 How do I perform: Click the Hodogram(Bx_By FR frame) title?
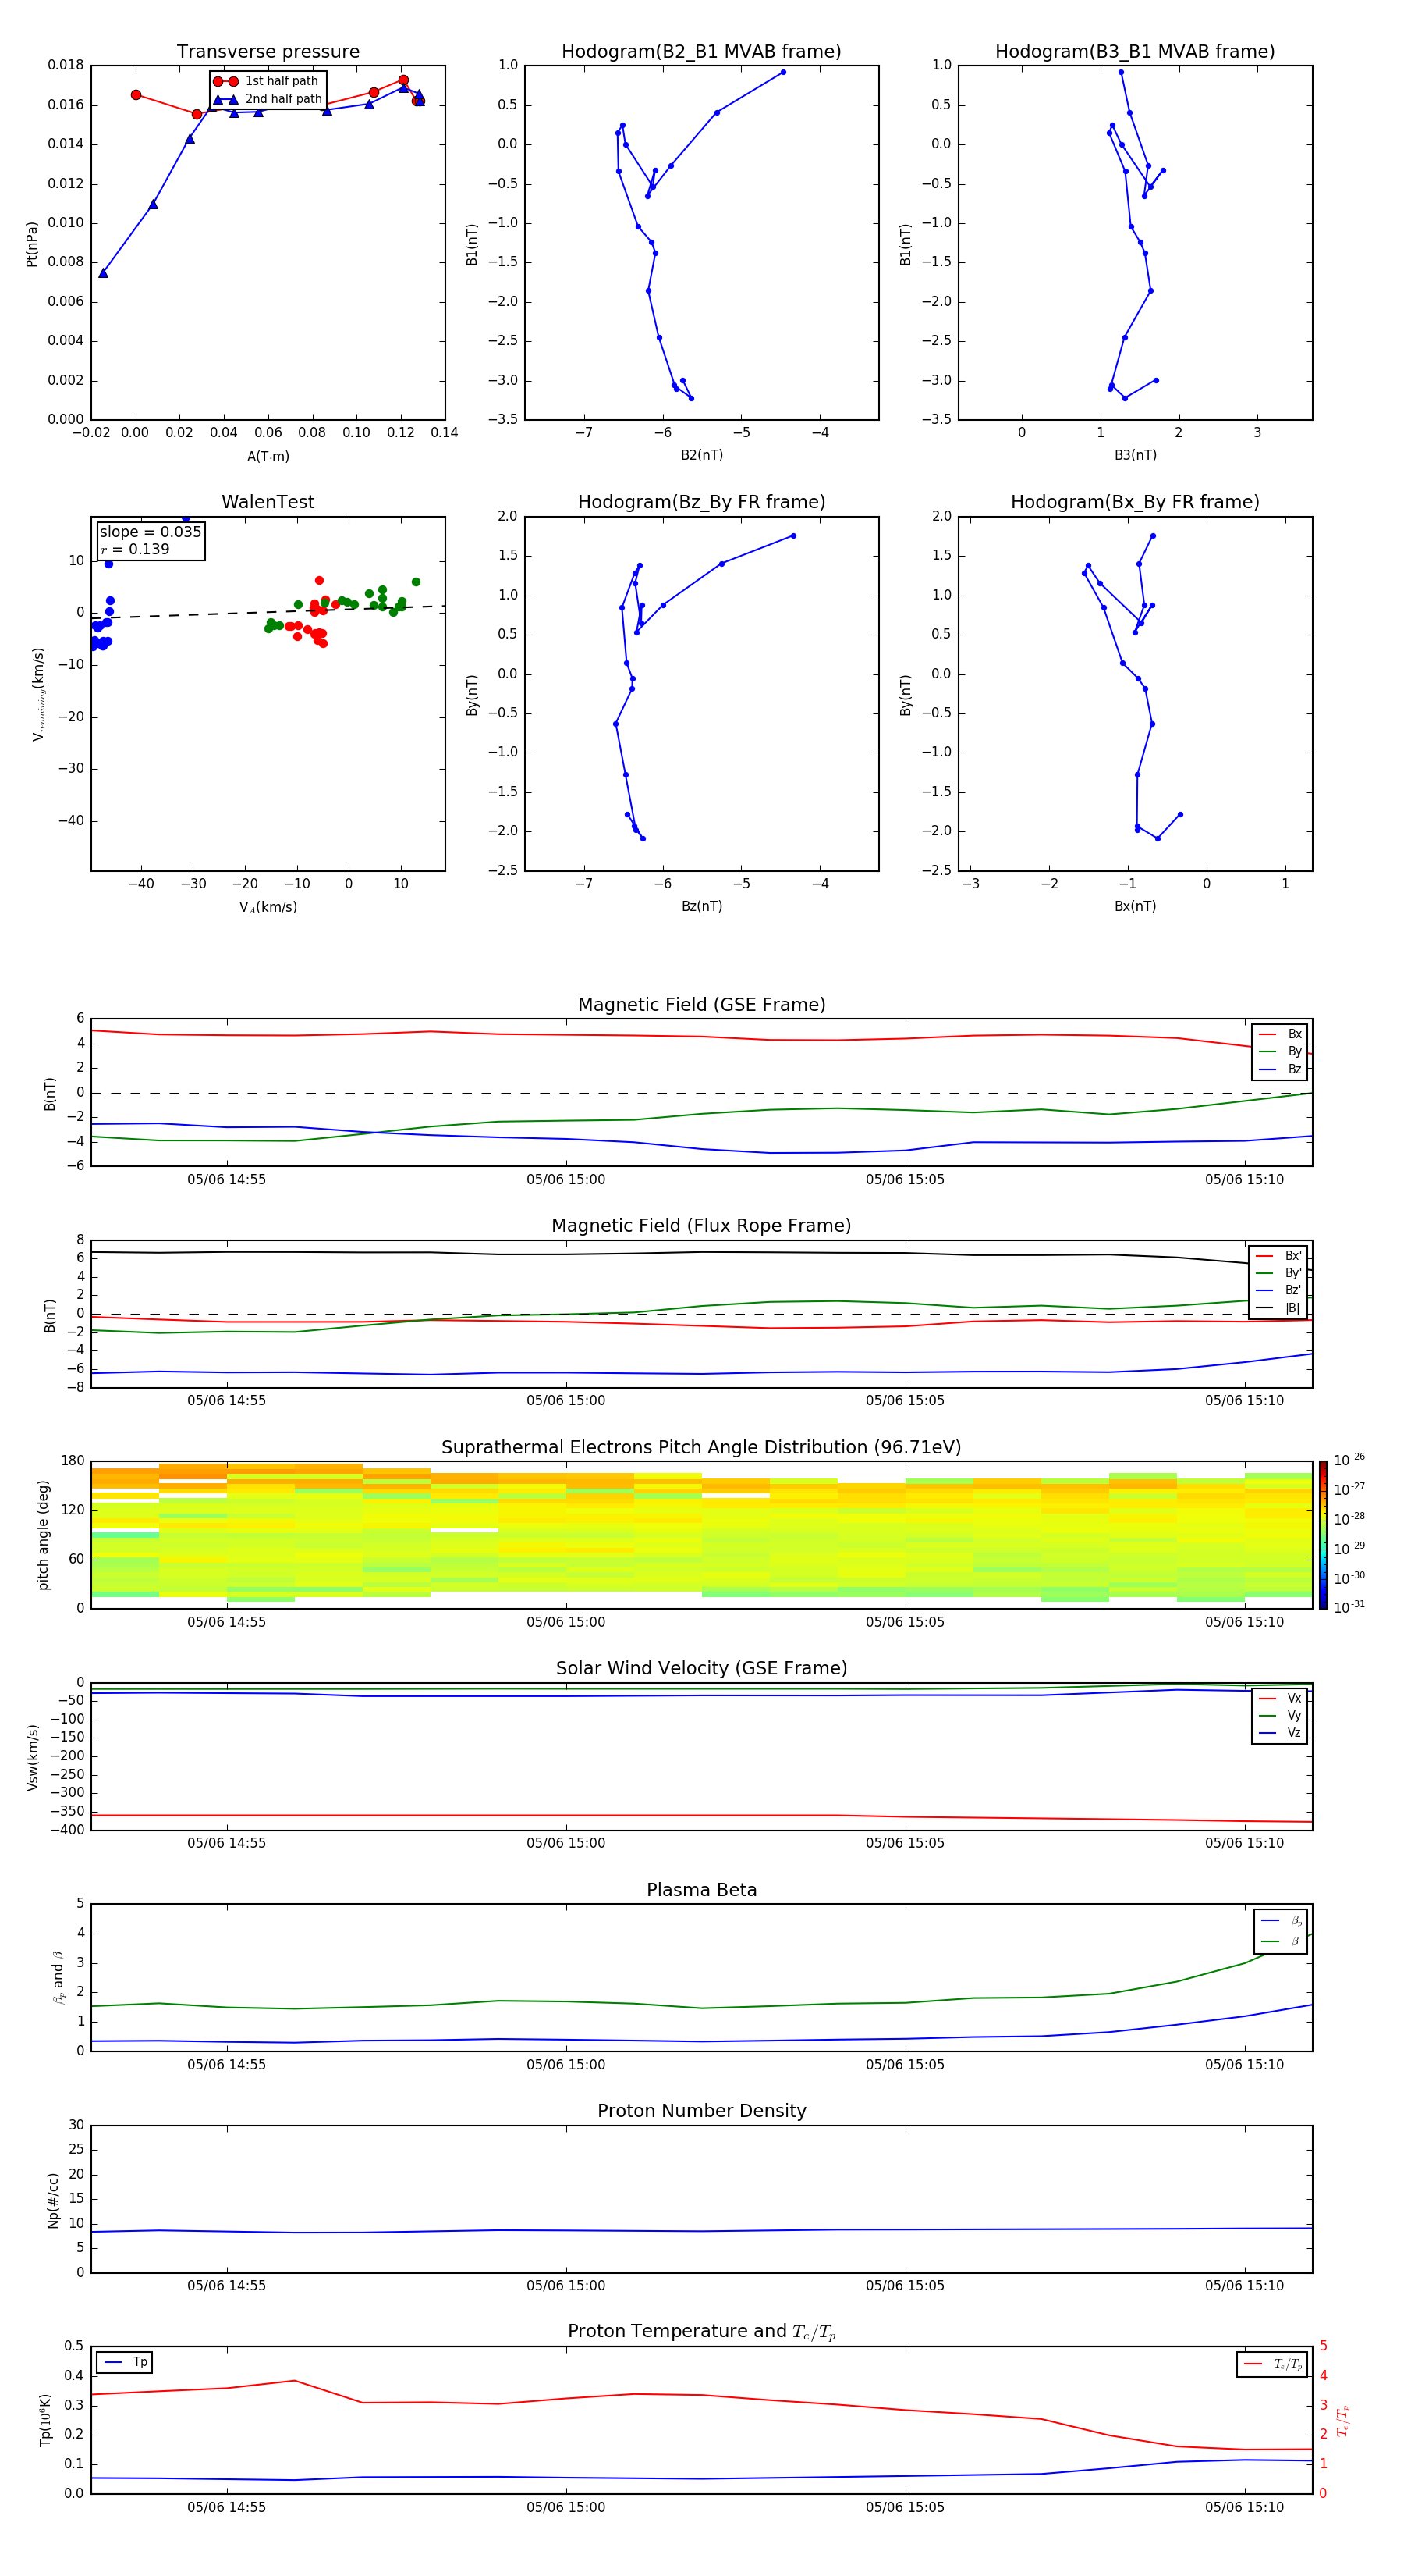point(1135,502)
